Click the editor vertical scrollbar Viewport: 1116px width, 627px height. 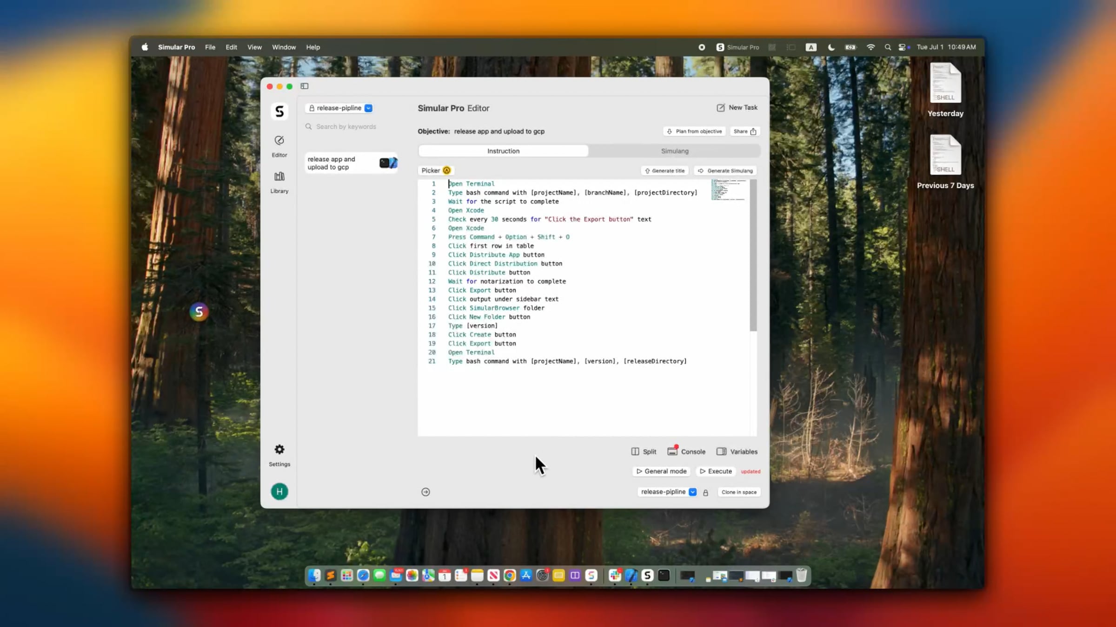[753, 255]
